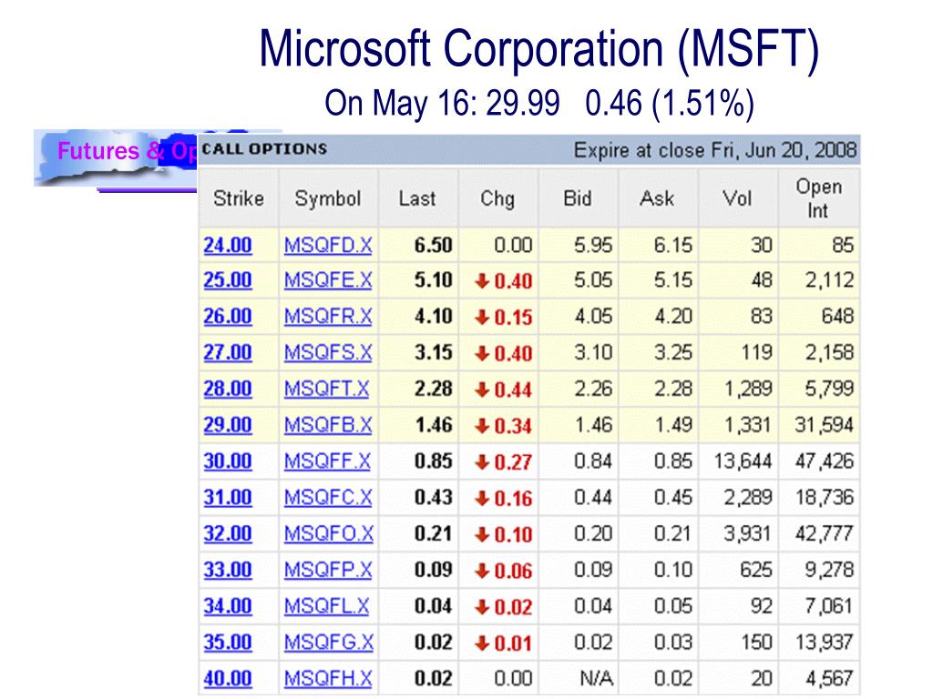
Task: Click last price 0.85 in 30.00 row
Action: coord(434,461)
